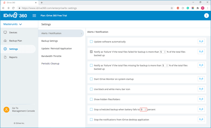This screenshot has width=211, height=128.
Task: Click the orange Management Console user icon
Action: coord(6,110)
